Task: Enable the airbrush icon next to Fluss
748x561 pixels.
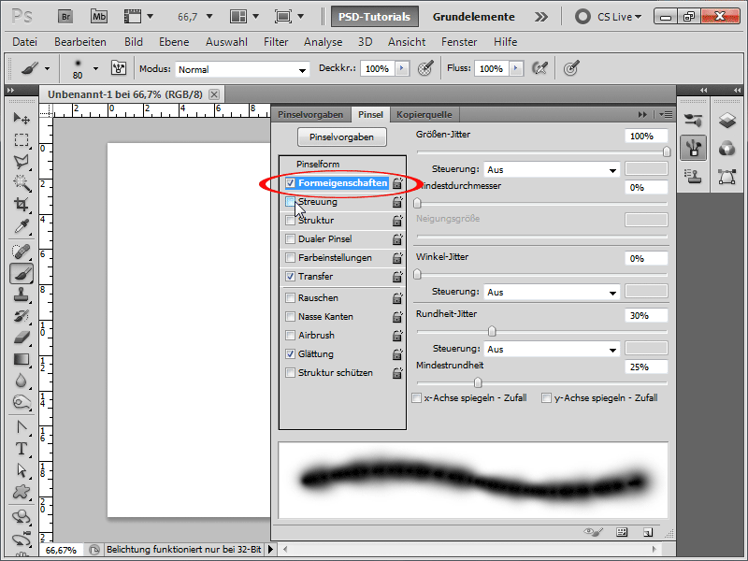Action: point(539,68)
